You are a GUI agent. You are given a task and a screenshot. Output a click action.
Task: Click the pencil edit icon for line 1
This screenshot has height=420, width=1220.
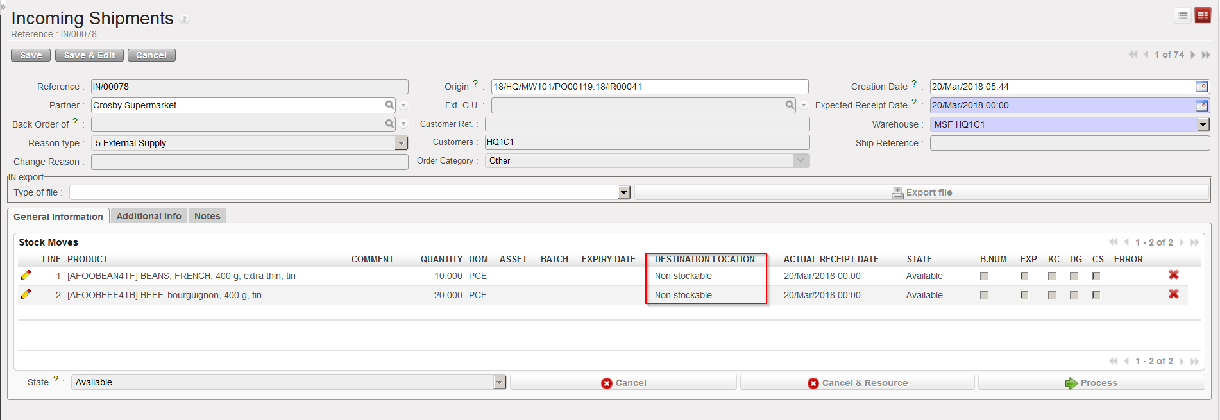coord(26,275)
